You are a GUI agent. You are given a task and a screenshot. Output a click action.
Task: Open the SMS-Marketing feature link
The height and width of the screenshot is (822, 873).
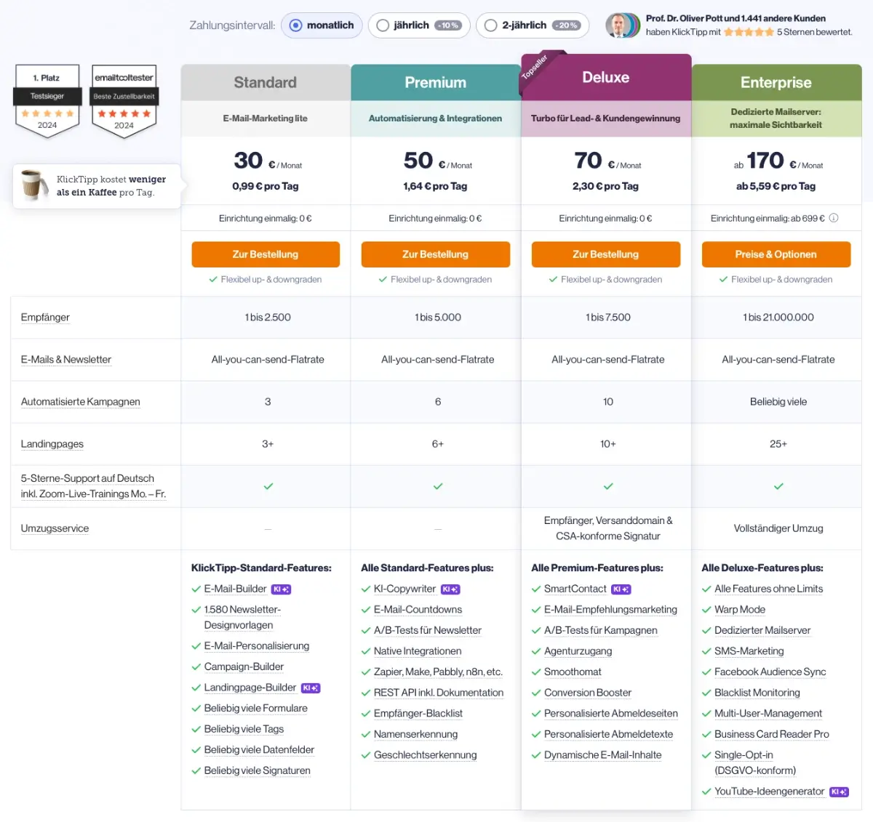(x=749, y=651)
